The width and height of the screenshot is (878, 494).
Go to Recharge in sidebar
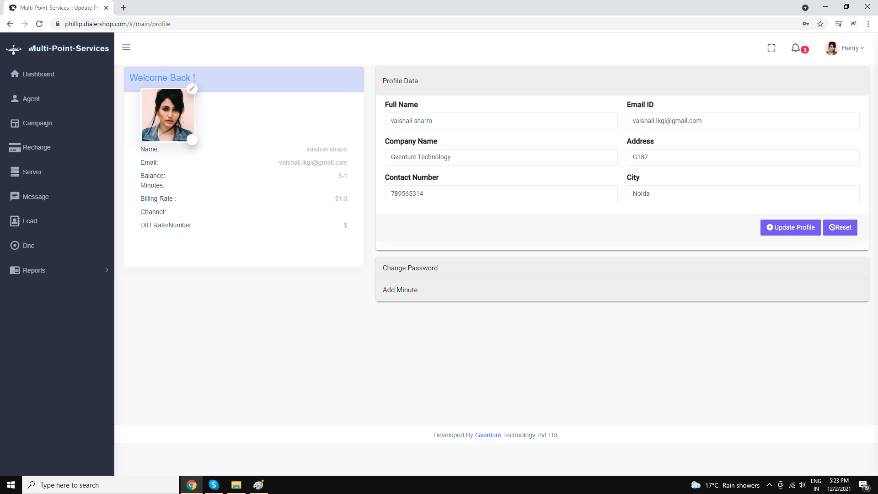click(x=37, y=147)
